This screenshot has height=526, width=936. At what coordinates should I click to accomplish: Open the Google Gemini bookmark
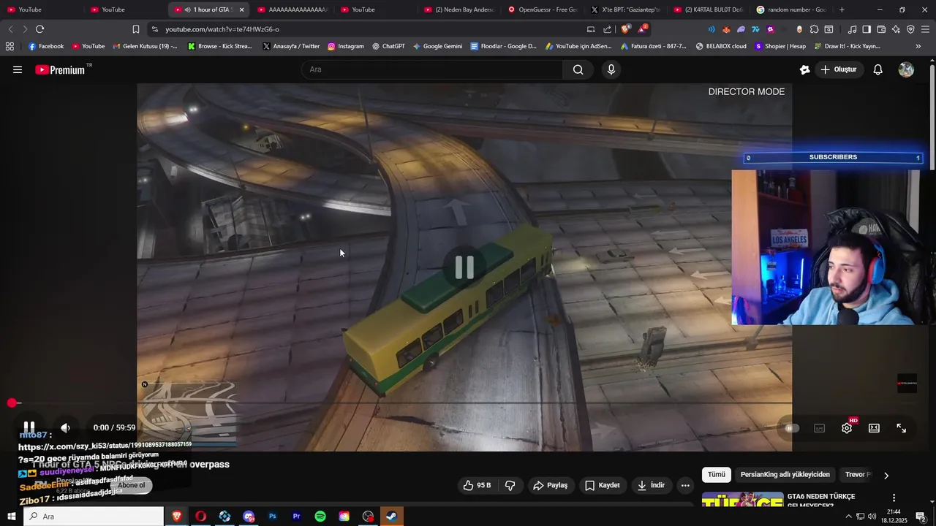pos(438,46)
